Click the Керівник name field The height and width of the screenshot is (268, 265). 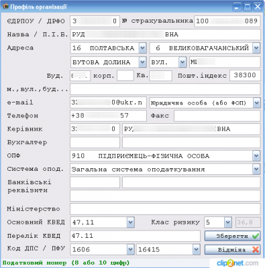pyautogui.click(x=191, y=129)
